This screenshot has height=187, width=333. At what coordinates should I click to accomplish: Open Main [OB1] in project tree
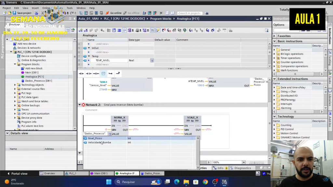tap(32, 72)
